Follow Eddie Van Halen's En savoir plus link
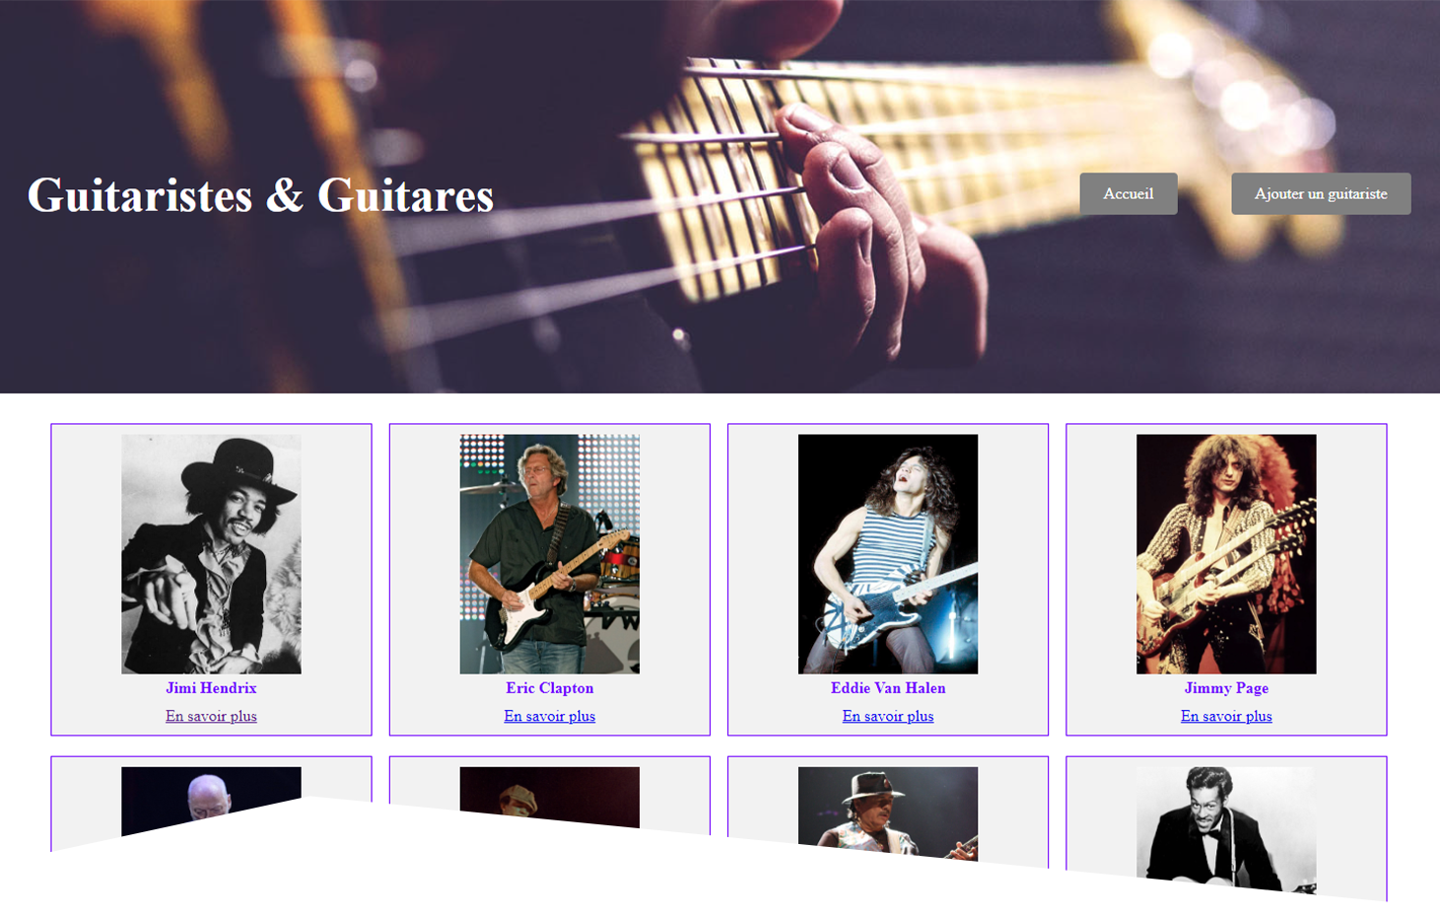 888,716
